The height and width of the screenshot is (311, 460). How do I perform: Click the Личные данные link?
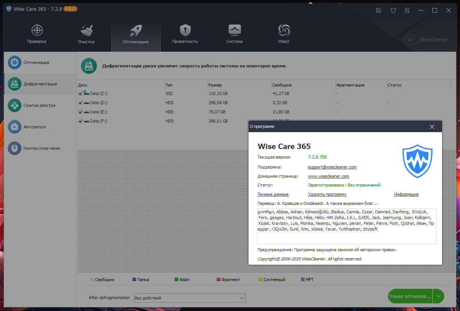[x=273, y=195]
